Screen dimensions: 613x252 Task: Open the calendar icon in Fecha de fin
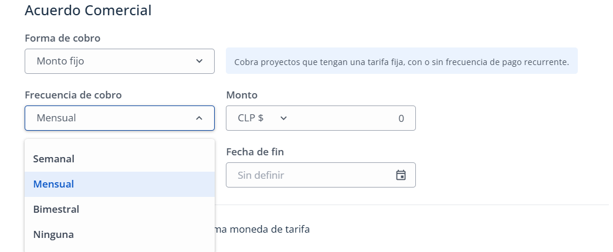point(401,175)
